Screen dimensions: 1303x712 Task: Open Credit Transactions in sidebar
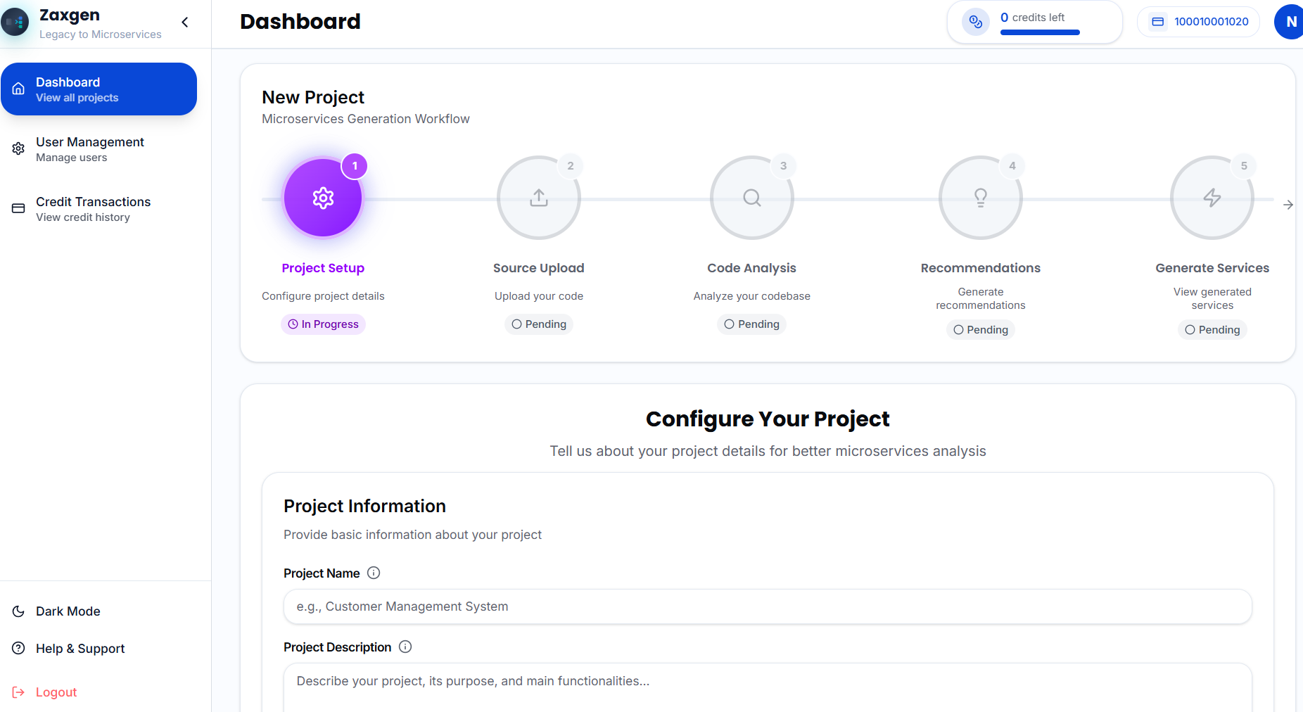98,209
